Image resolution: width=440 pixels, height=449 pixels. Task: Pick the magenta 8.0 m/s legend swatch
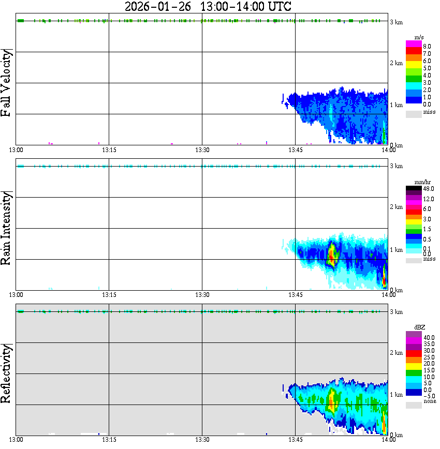[414, 44]
